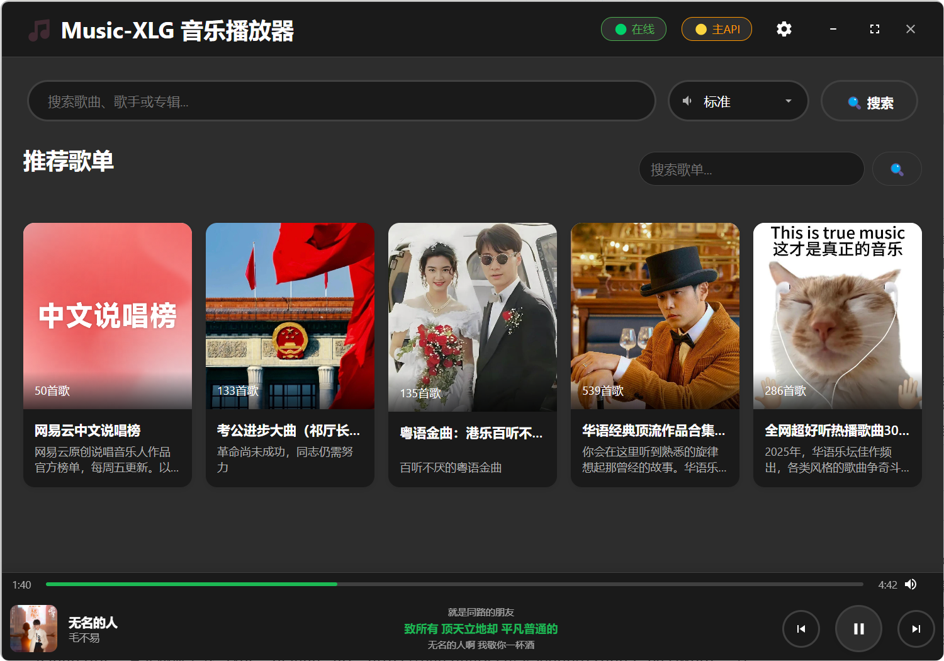This screenshot has height=661, width=944.
Task: Toggle the 主API source switch
Action: coord(716,29)
